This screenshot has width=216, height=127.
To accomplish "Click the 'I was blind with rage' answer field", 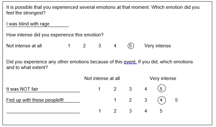I will (x=38, y=24).
